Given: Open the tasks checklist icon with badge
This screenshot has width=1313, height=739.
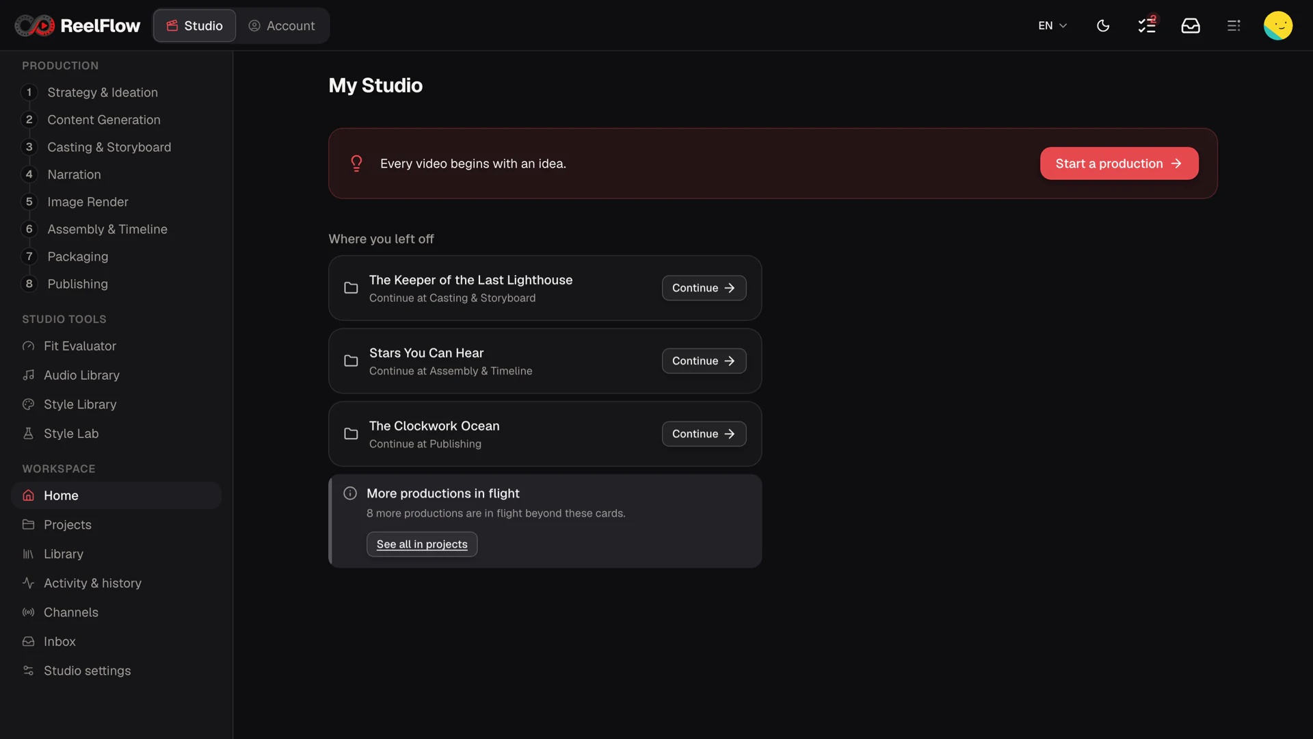Looking at the screenshot, I should [x=1147, y=26].
